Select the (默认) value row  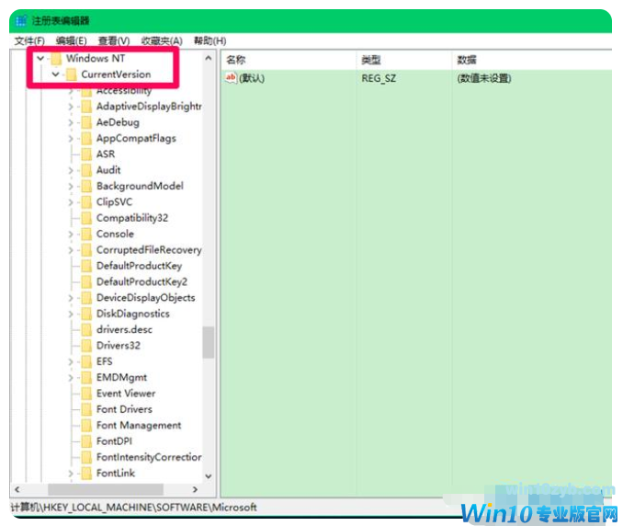tap(416, 78)
